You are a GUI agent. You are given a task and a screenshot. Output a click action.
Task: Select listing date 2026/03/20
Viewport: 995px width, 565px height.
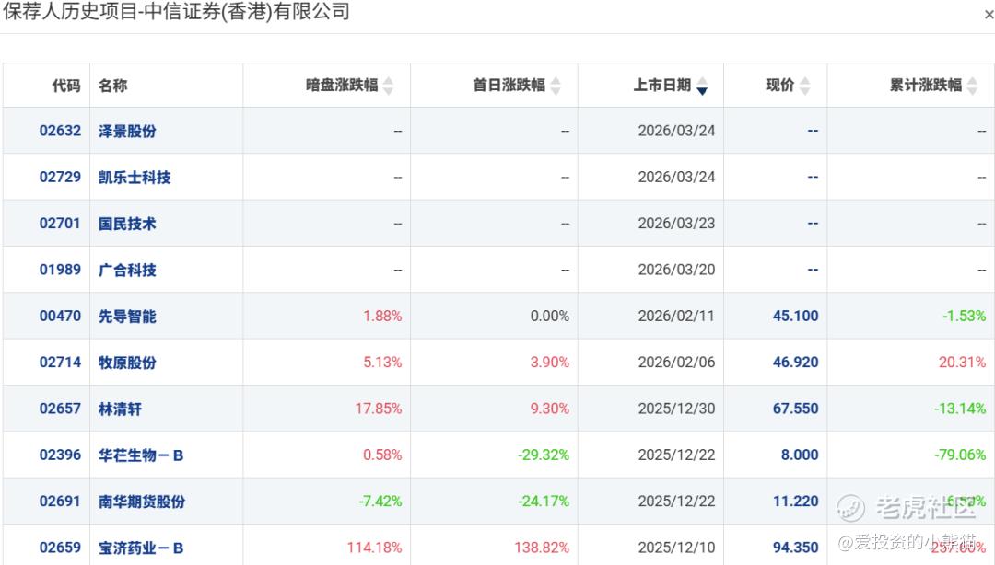point(676,270)
